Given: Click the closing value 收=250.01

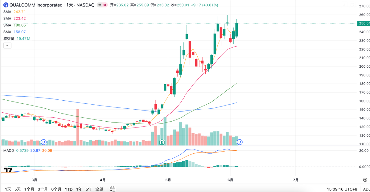Looking at the screenshot, I should click(x=180, y=5).
